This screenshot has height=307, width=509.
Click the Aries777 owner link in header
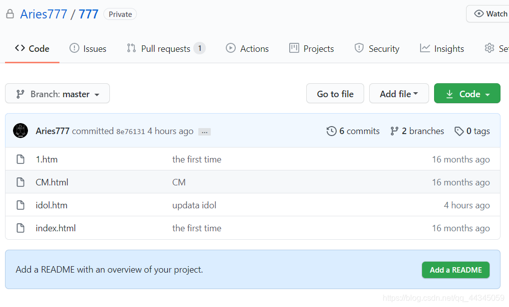(43, 14)
